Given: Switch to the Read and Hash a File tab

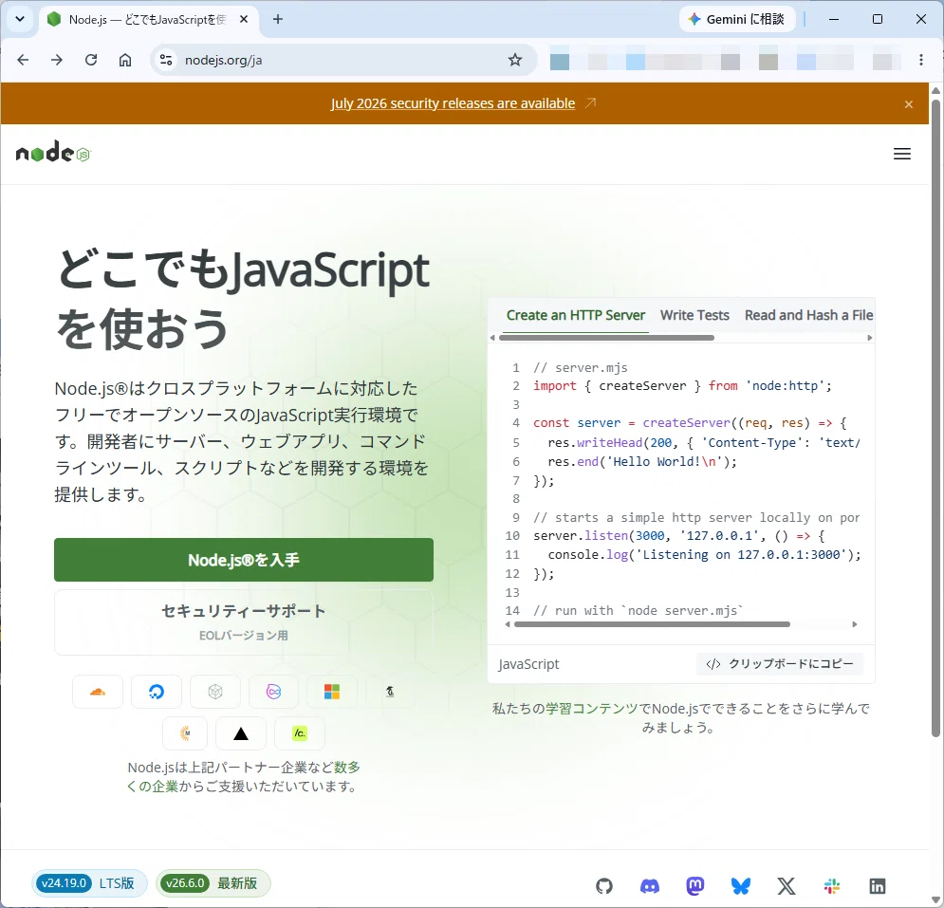Looking at the screenshot, I should pyautogui.click(x=808, y=315).
